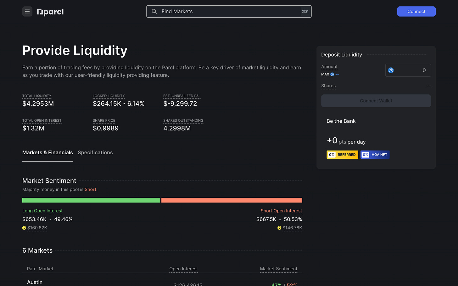
Task: Click the 4.2998M shares value
Action: 177,128
